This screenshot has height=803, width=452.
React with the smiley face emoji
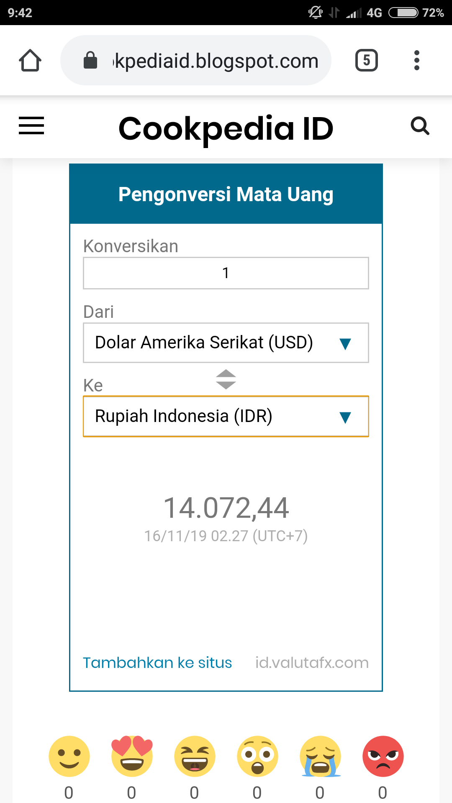69,756
